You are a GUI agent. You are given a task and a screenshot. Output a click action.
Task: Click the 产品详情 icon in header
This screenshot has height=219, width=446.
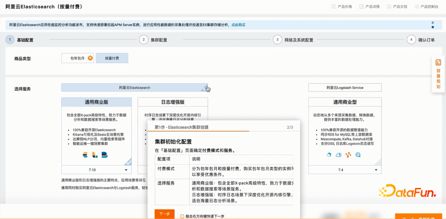coord(362,7)
